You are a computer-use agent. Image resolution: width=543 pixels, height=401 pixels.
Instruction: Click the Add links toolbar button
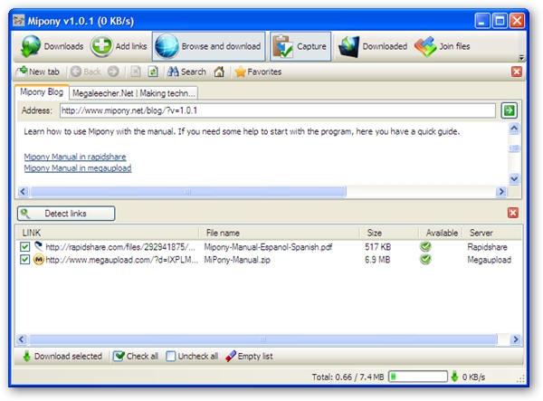(119, 46)
